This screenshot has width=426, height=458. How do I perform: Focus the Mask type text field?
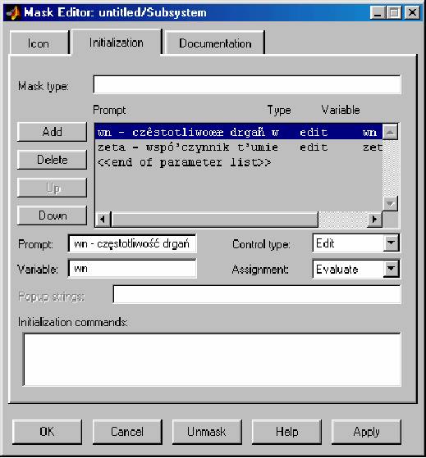247,84
